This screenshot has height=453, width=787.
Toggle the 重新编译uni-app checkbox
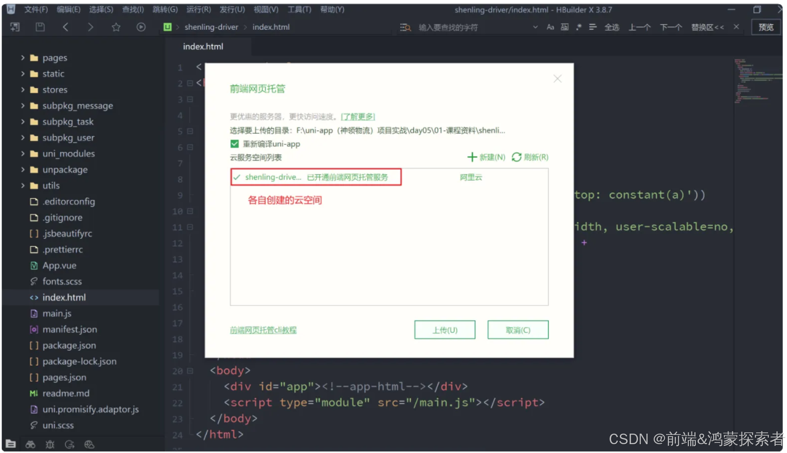234,144
